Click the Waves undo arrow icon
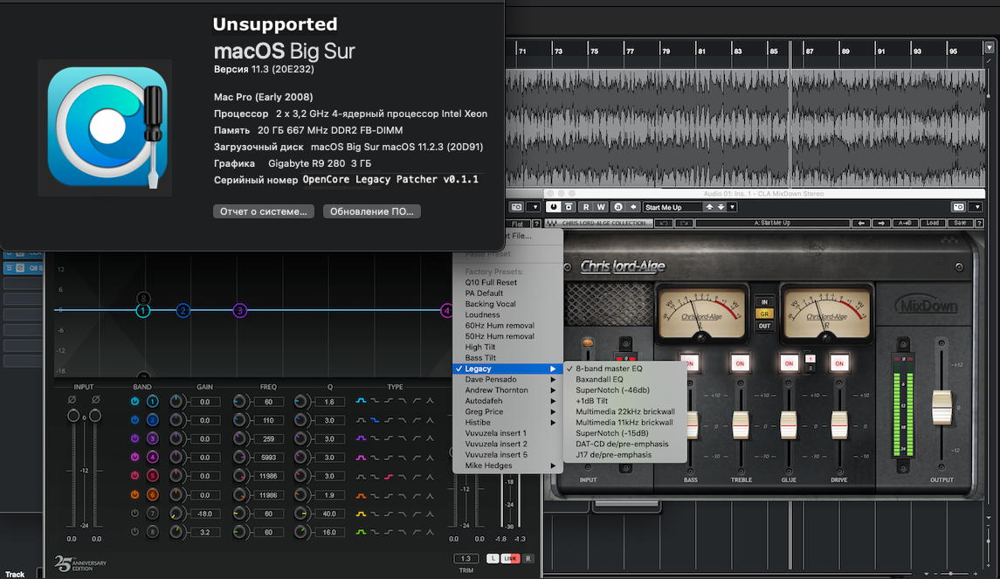Viewport: 1000px width, 579px height. [x=662, y=224]
